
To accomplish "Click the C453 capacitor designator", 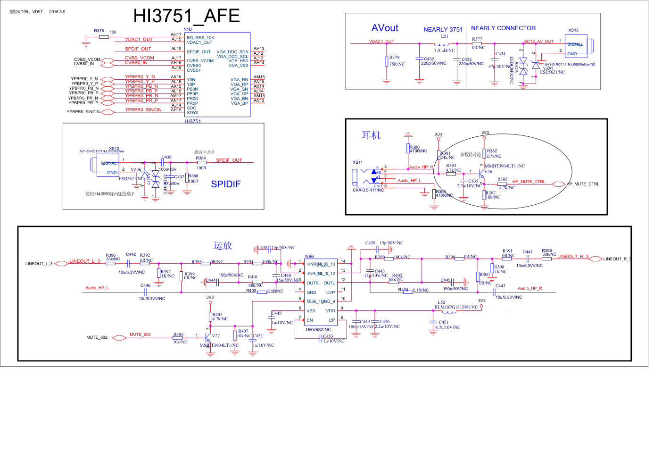I will coord(328,336).
